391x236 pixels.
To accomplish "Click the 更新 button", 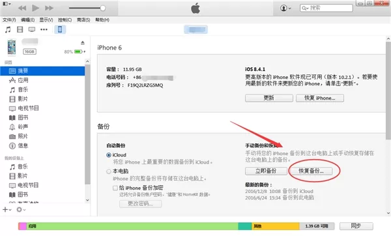I will 268,98.
